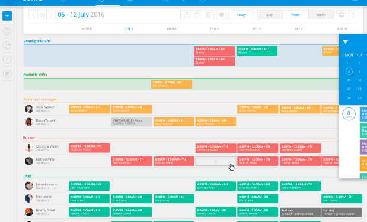This screenshot has width=367, height=222.
Task: Add shift for Nathan Miller on Thursday
Action: [216, 161]
